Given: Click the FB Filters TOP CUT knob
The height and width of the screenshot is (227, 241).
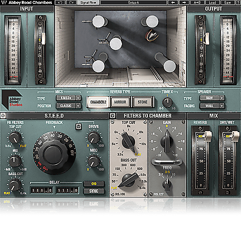Looking at the screenshot, I should click(x=15, y=137).
